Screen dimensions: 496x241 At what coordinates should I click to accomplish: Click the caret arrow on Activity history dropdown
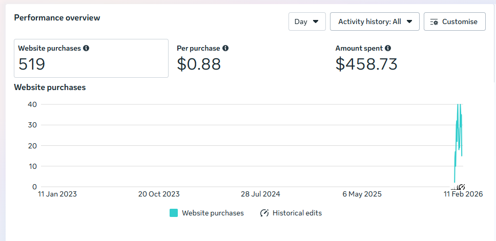click(409, 21)
